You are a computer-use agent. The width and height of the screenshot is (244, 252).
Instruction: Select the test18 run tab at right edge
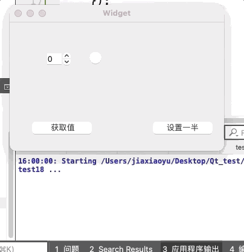coord(240,147)
